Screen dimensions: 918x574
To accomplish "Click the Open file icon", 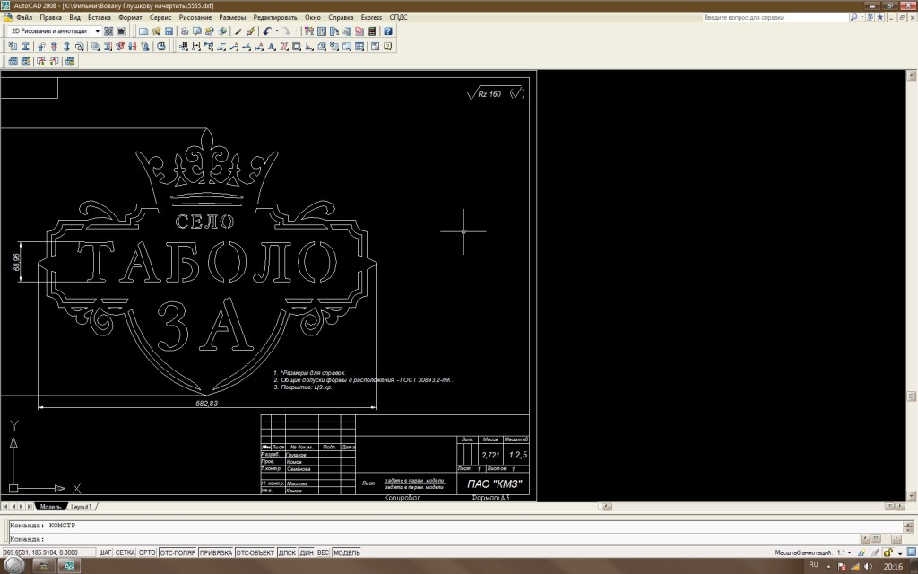I will tap(156, 31).
